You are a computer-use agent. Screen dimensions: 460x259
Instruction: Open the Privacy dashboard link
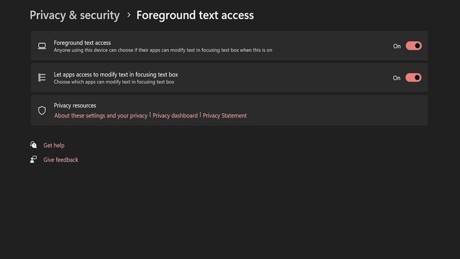tap(175, 115)
